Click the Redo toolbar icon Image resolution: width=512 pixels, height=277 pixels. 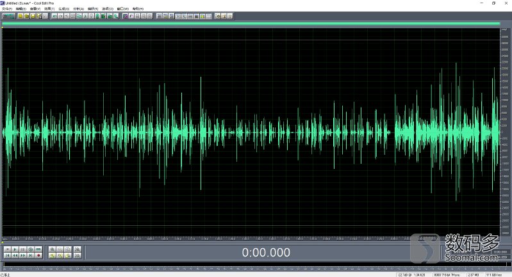pyautogui.click(x=61, y=16)
